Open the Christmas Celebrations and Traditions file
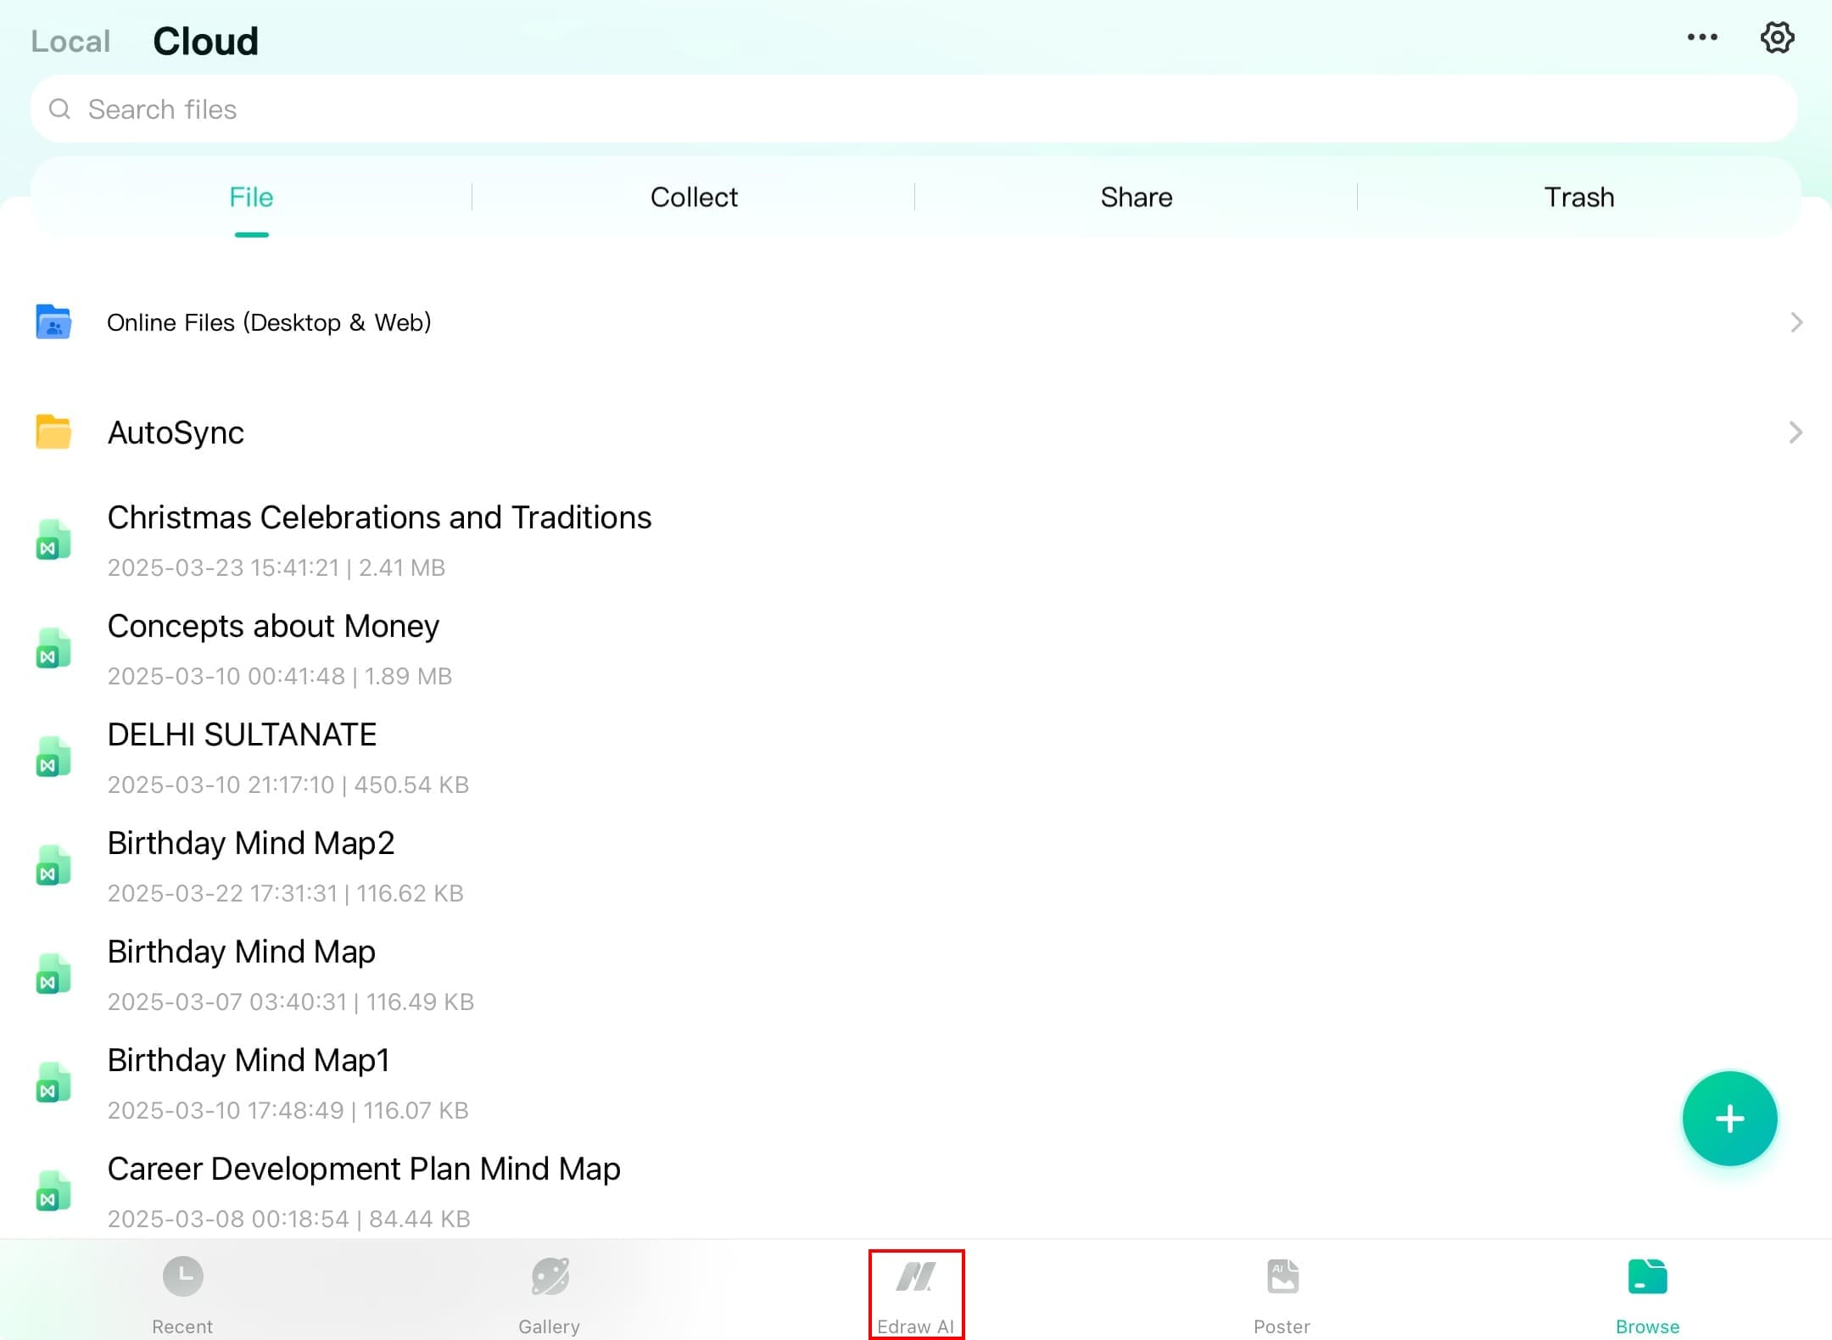 (x=379, y=518)
